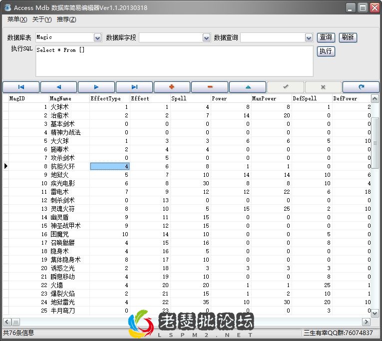Click the 查询 button
This screenshot has height=341, width=382.
[x=326, y=37]
